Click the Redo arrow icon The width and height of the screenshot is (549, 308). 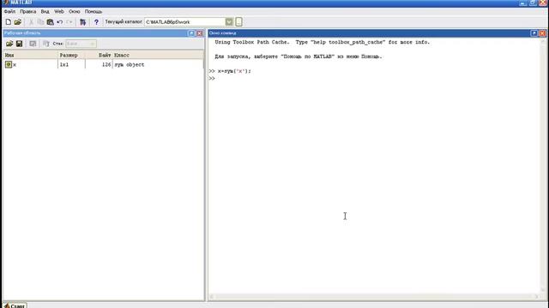[x=69, y=22]
